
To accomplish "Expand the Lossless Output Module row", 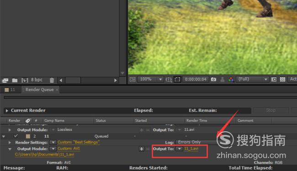I will tap(10, 130).
